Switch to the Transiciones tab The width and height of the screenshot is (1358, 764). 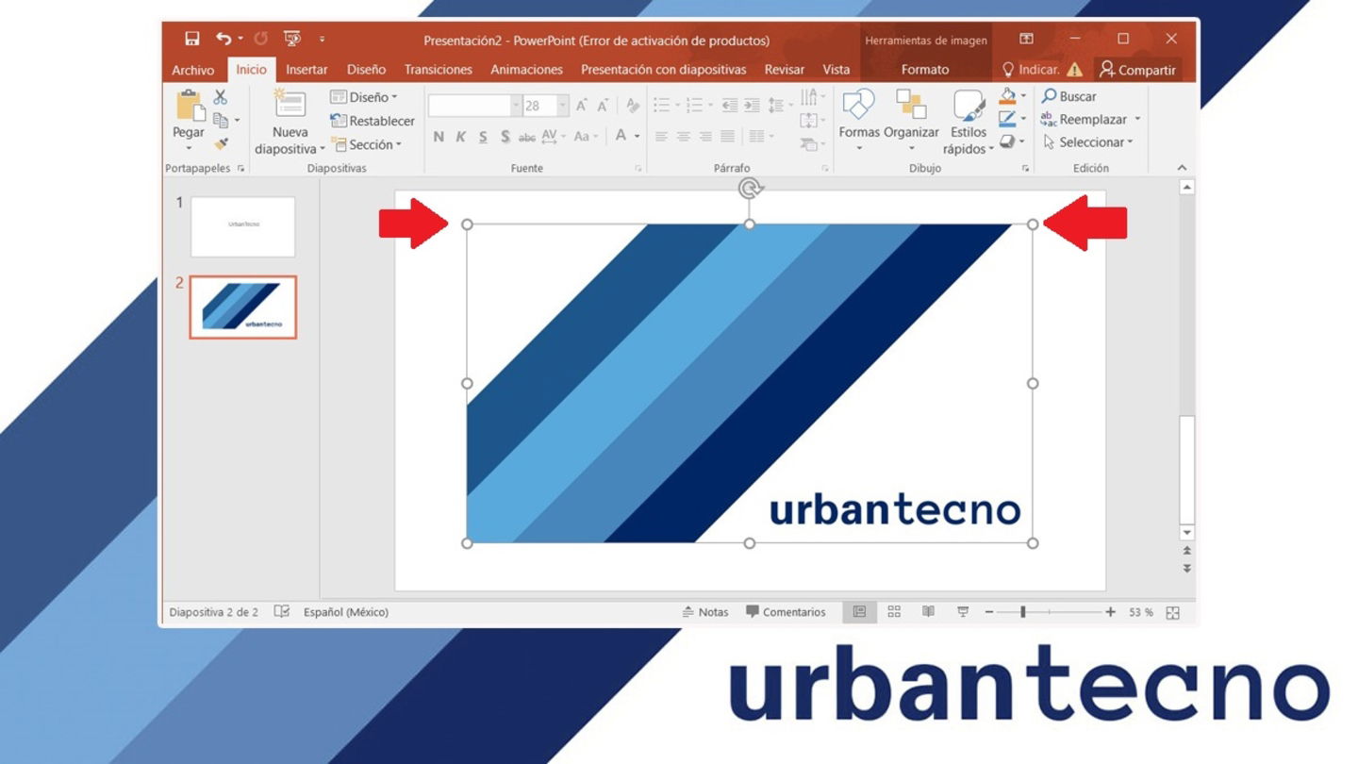click(x=439, y=70)
